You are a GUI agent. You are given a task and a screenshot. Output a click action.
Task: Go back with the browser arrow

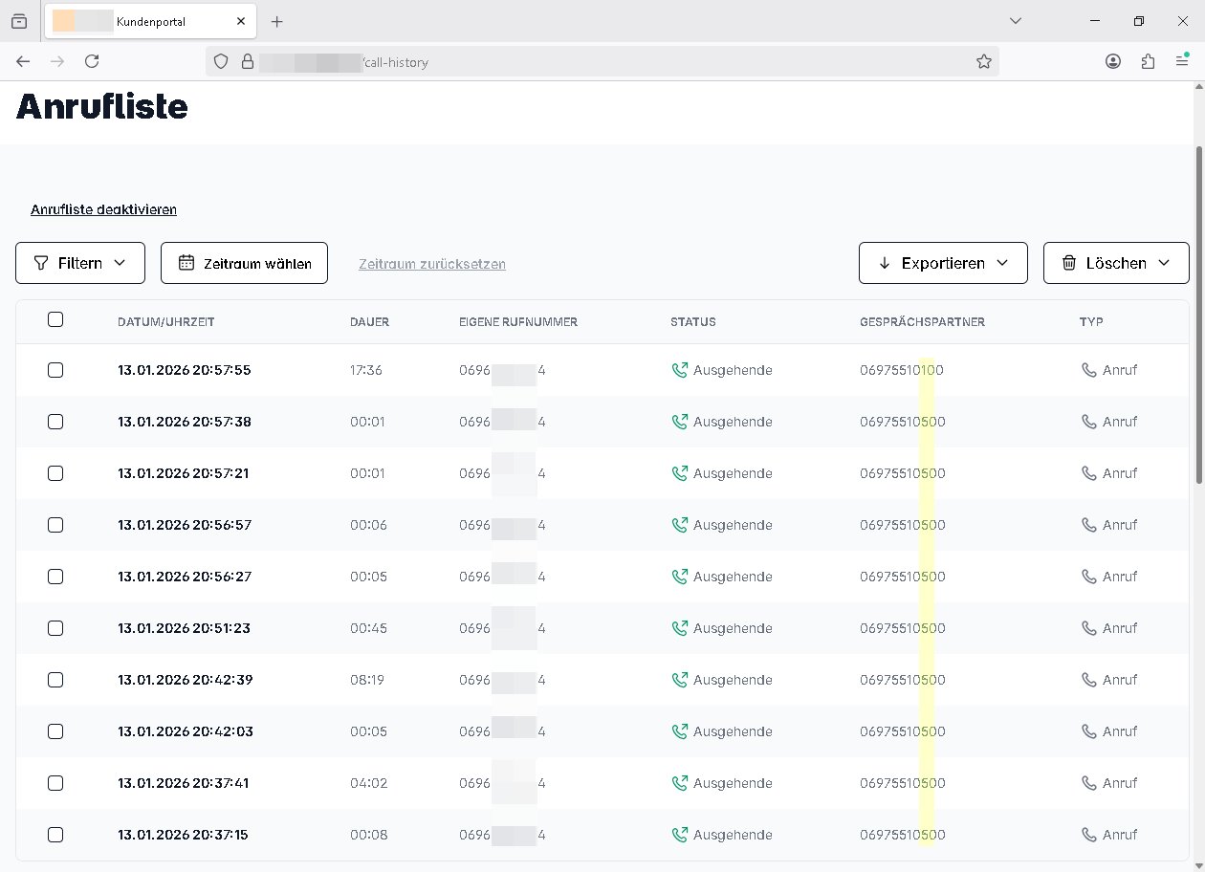pos(23,61)
